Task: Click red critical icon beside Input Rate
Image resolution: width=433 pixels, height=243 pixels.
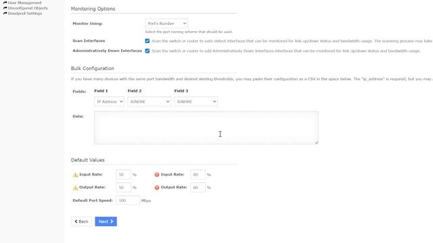Action: [157, 175]
